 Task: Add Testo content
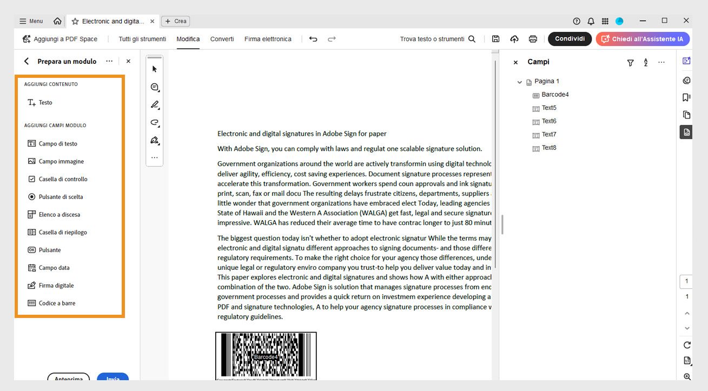point(40,103)
